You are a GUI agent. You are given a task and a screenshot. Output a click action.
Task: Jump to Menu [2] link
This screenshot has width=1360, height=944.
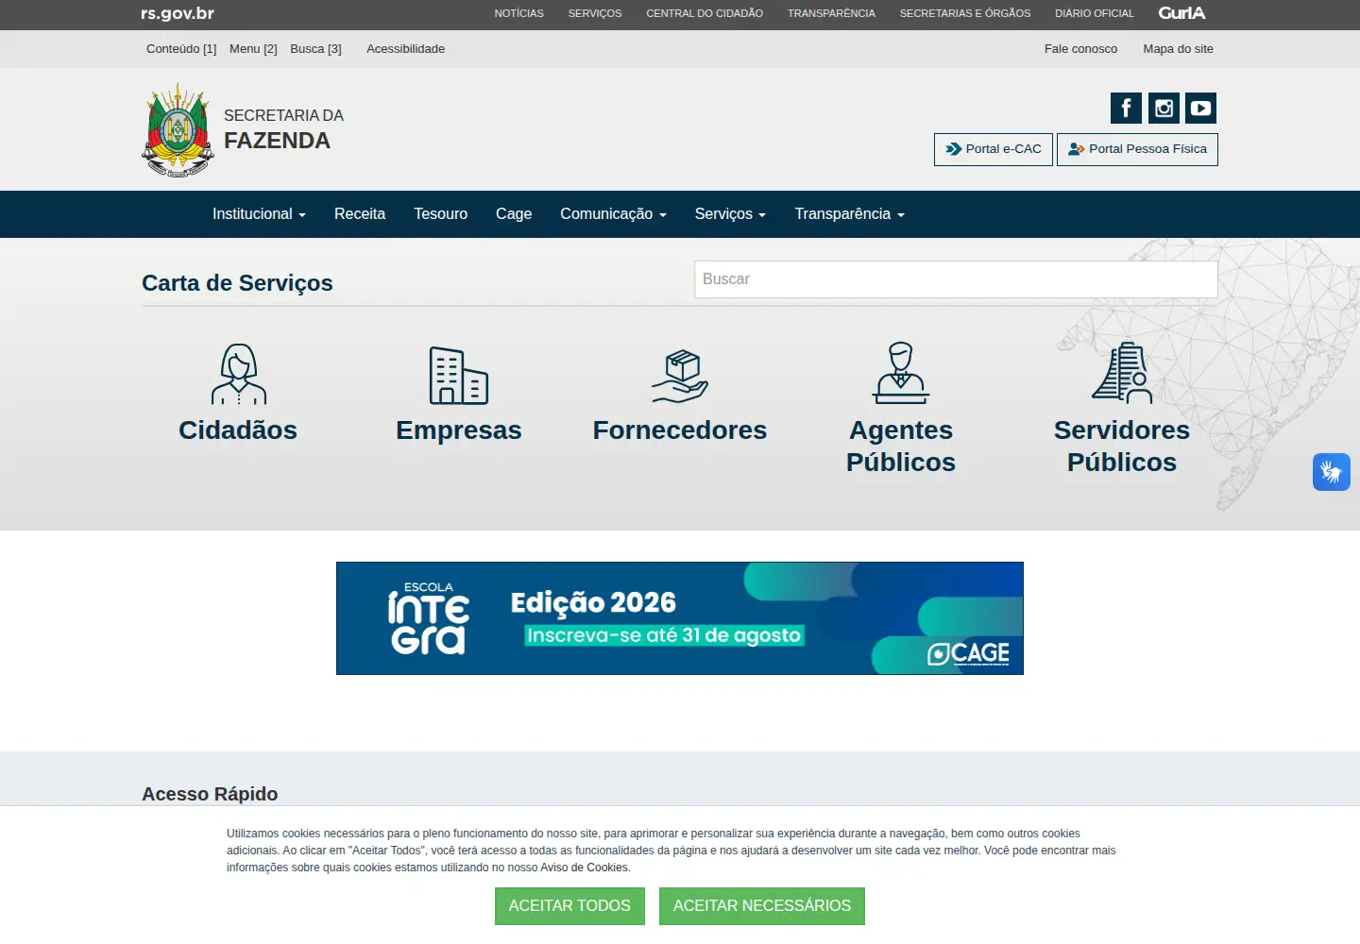point(253,49)
